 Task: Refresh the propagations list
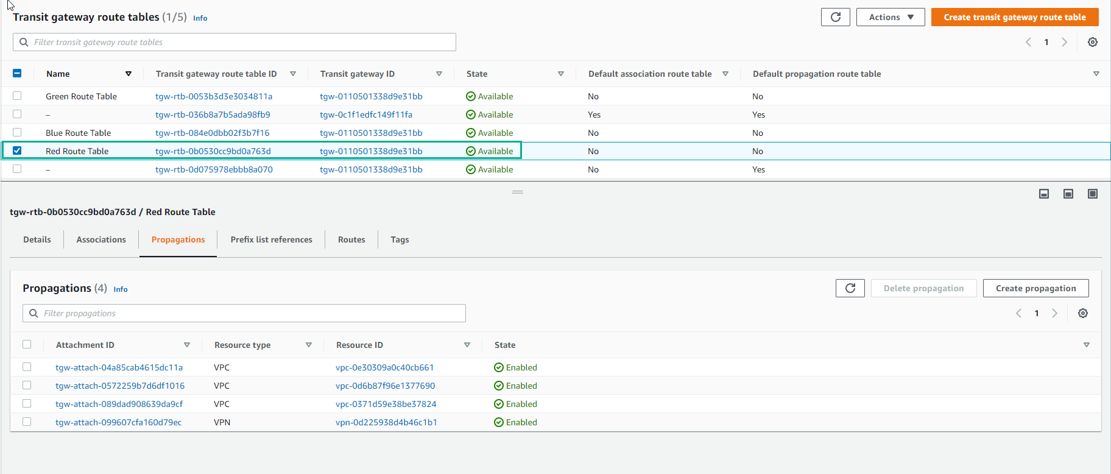(850, 288)
